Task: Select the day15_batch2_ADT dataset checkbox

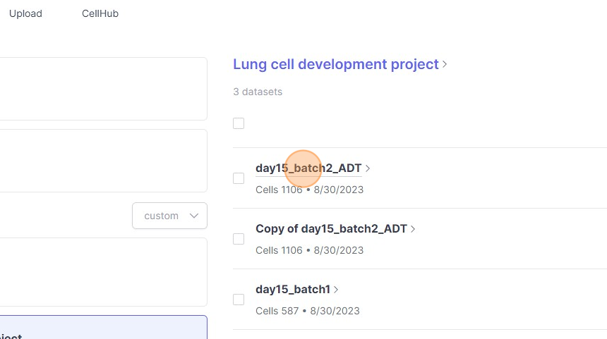Action: click(x=239, y=178)
